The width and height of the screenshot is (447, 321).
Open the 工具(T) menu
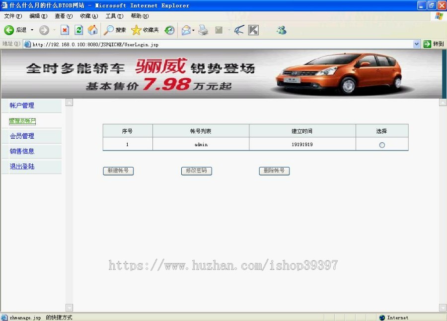pos(114,16)
